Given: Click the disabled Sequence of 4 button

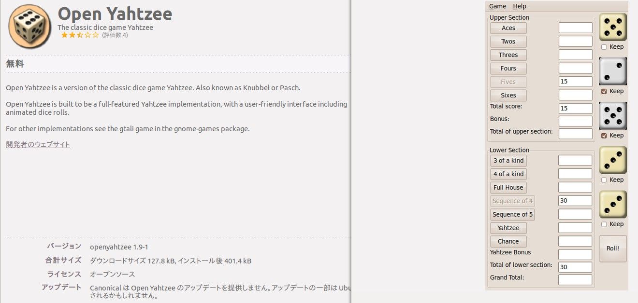Looking at the screenshot, I should (x=512, y=201).
